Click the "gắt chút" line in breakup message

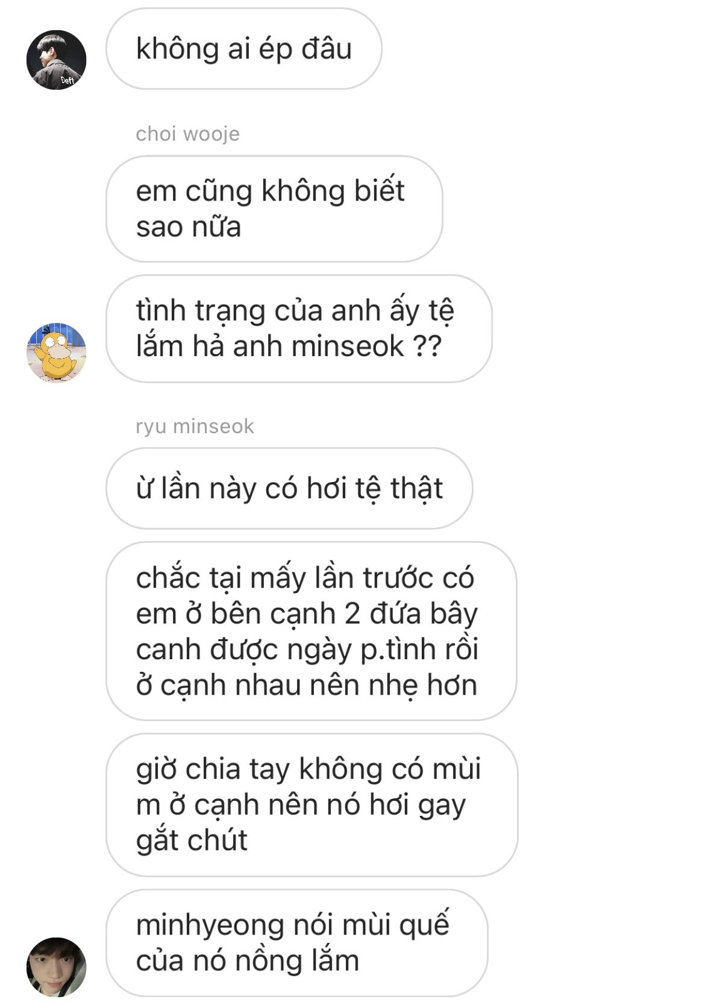[x=192, y=841]
